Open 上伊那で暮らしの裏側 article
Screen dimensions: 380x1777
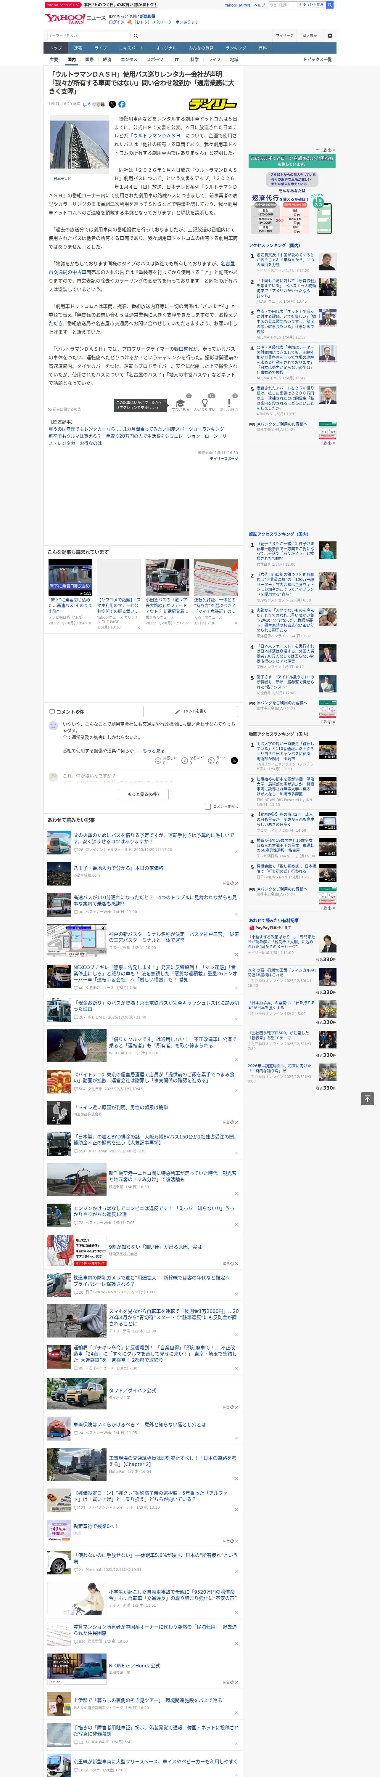coord(148,1700)
